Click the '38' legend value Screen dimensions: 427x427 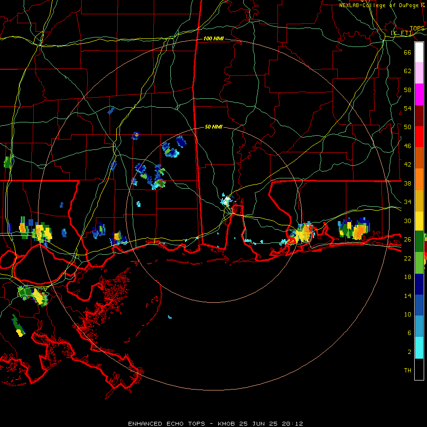tap(408, 183)
